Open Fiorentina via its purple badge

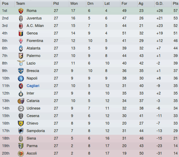coord(21,41)
